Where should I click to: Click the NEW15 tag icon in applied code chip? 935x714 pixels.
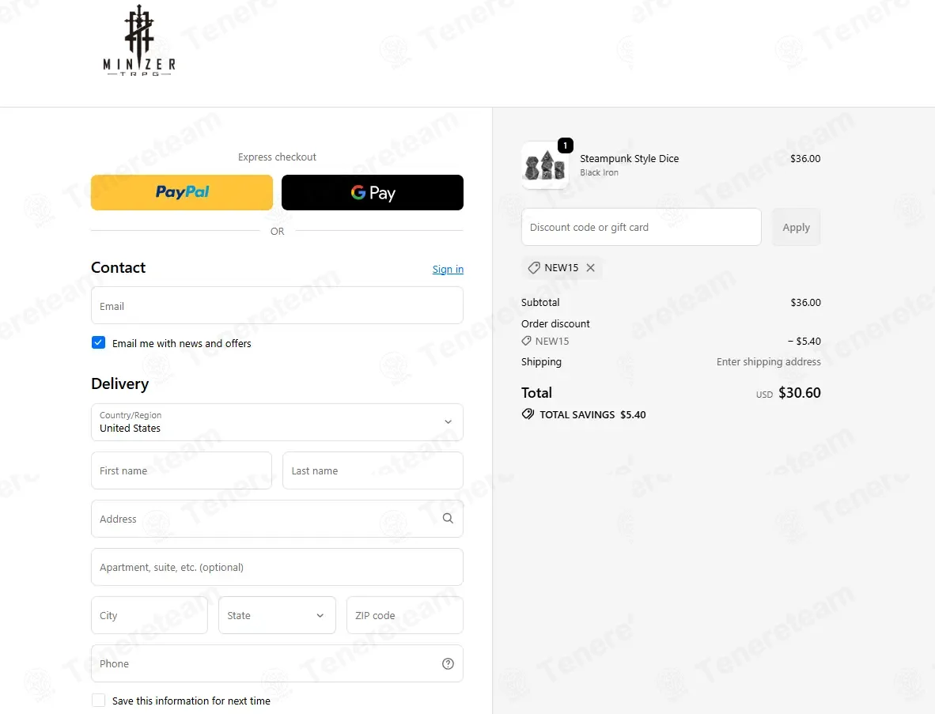(x=534, y=268)
